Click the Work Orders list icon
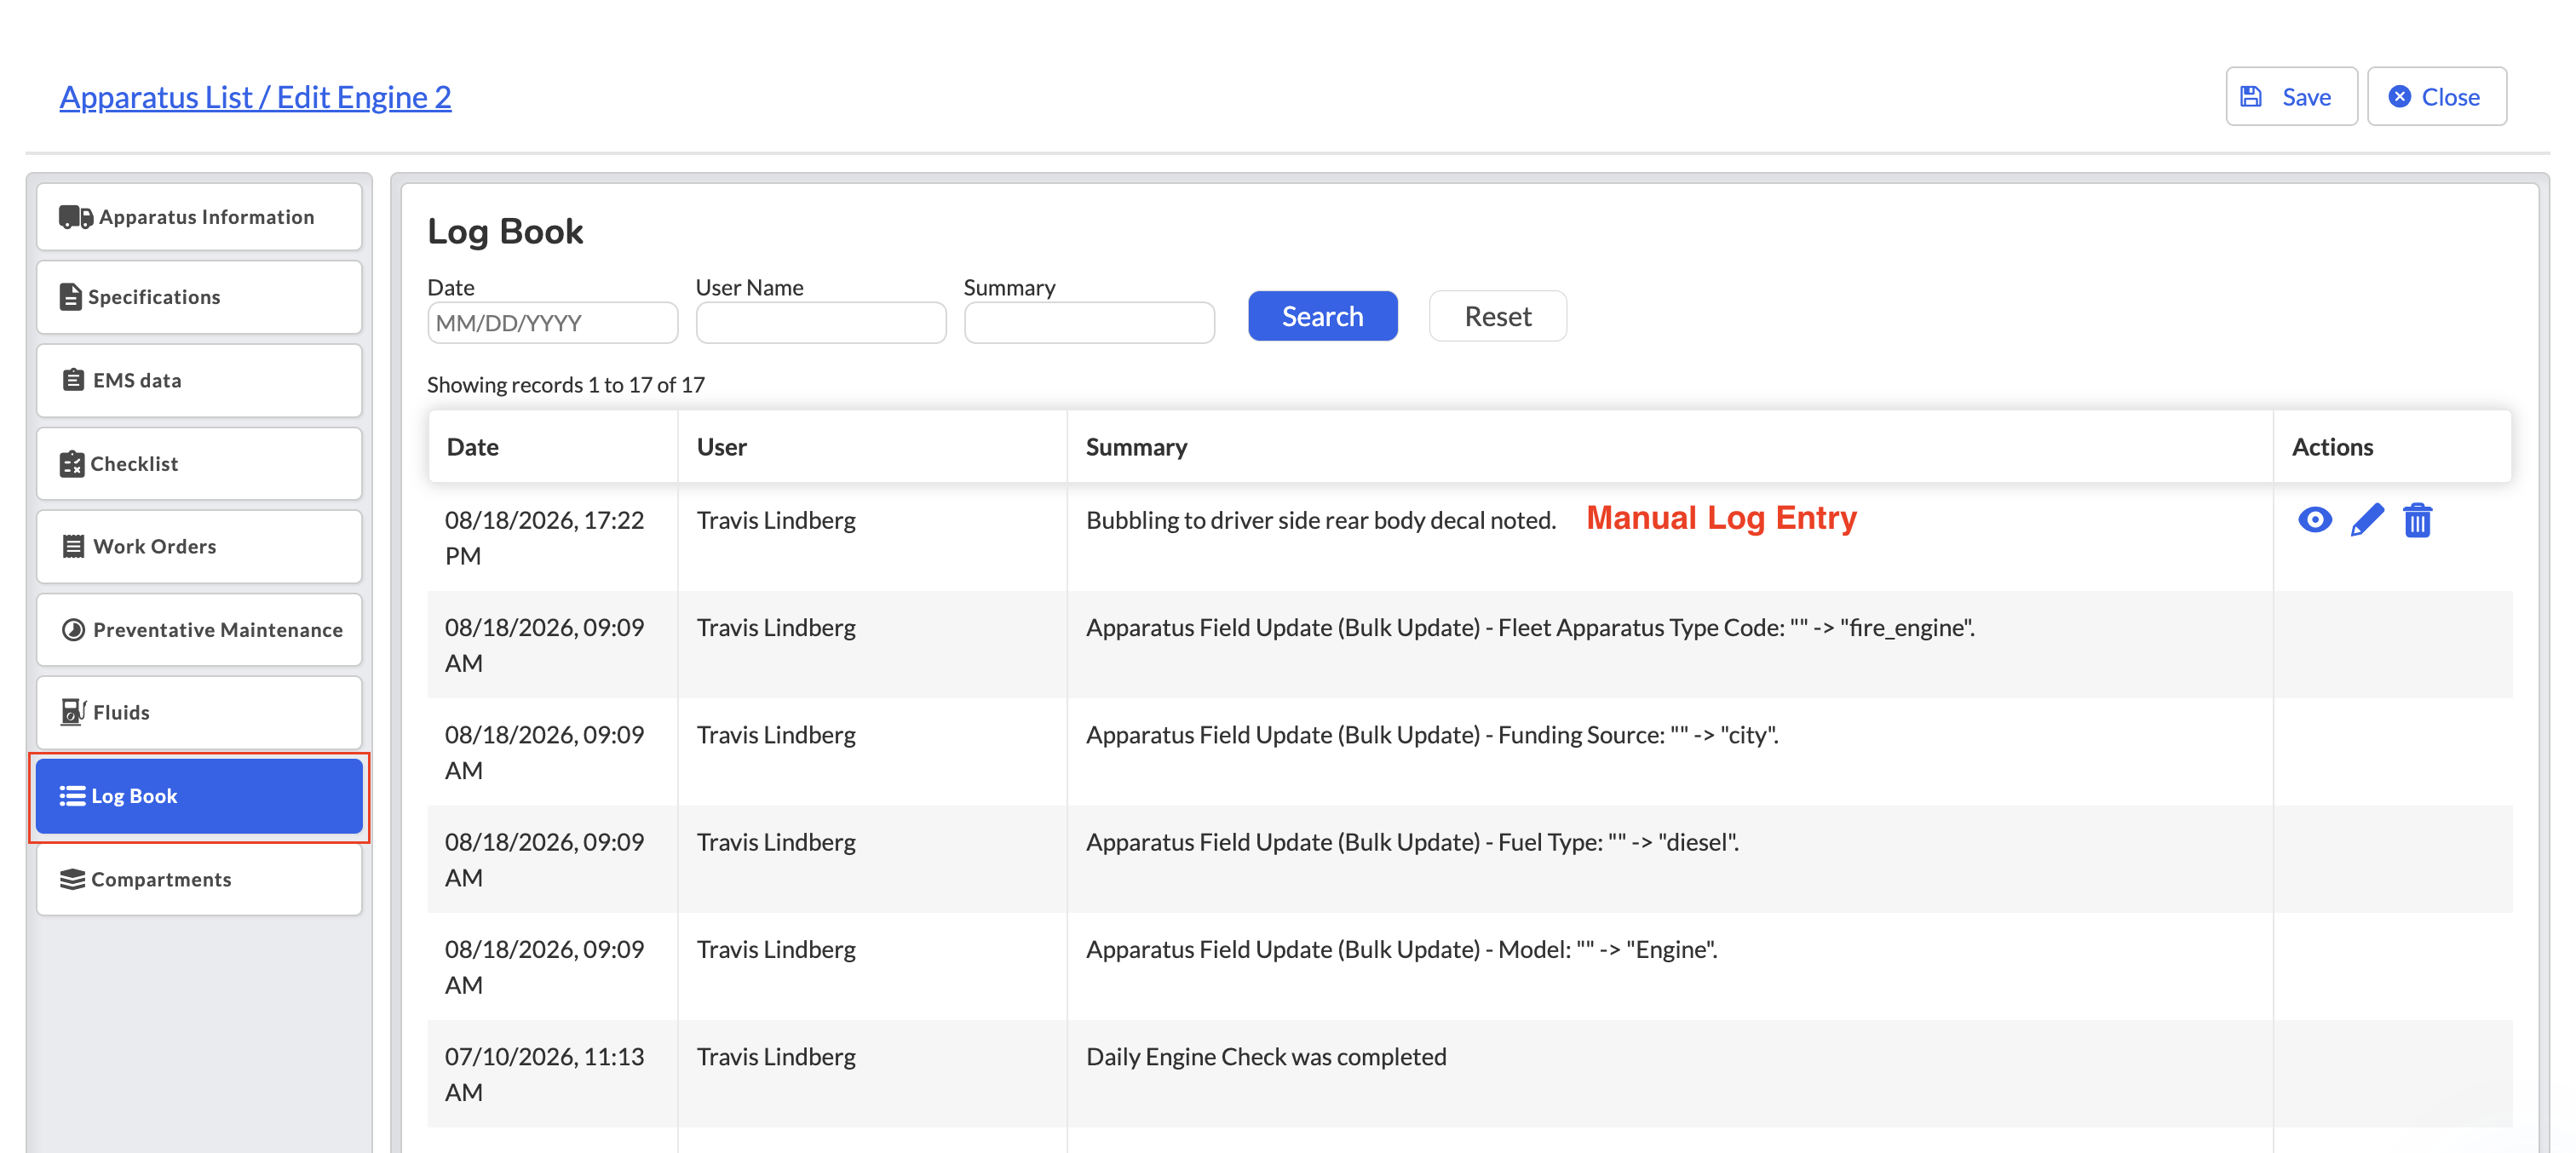 pos(73,547)
